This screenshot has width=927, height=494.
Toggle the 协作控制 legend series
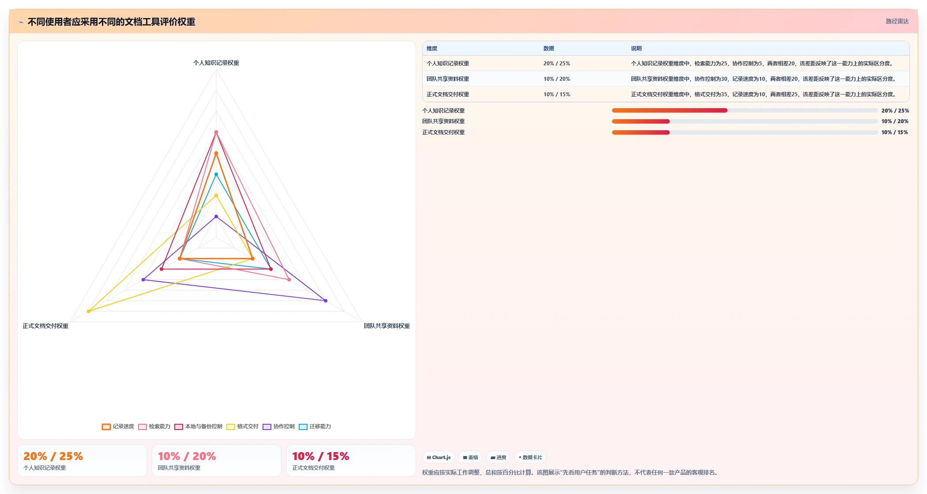pyautogui.click(x=278, y=426)
